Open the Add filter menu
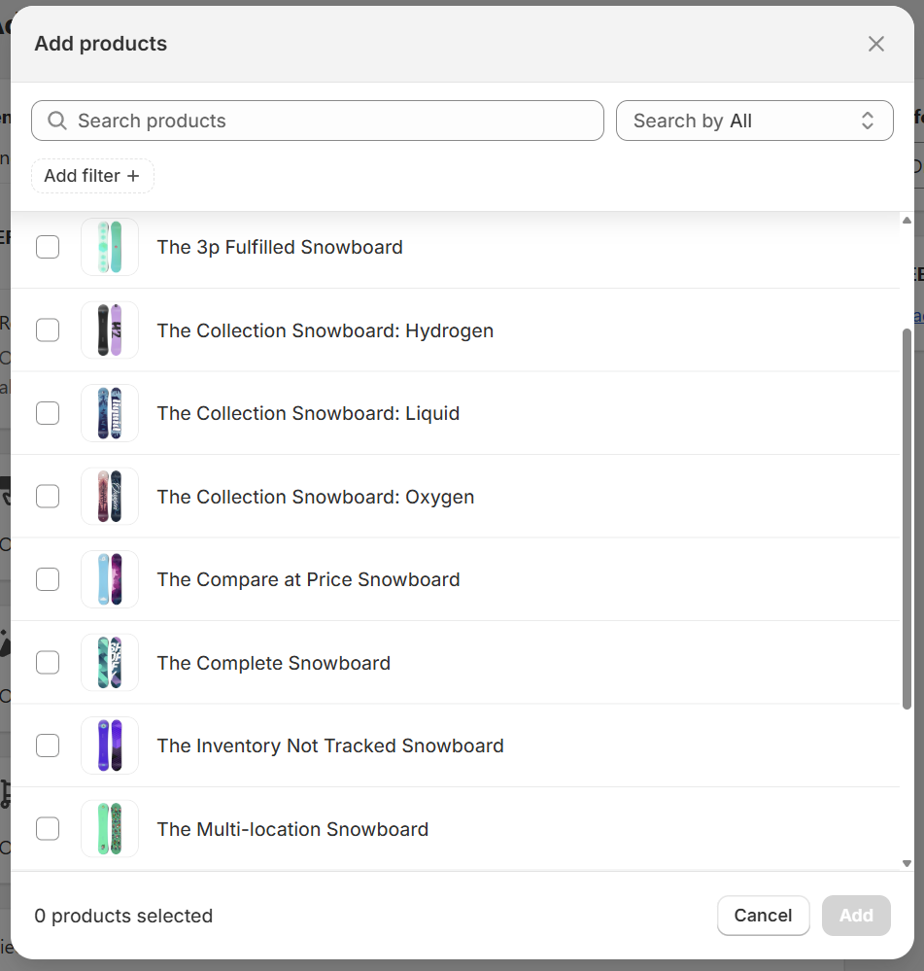Viewport: 924px width, 971px height. [92, 176]
